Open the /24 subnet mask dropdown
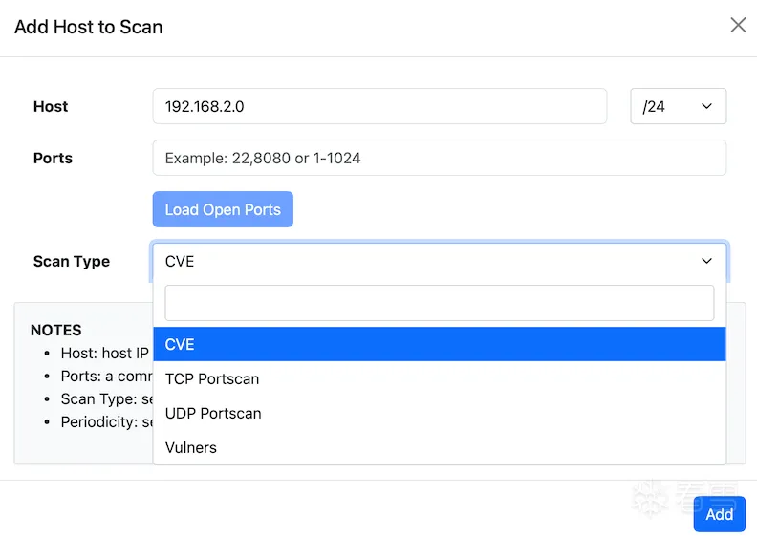This screenshot has width=757, height=538. 678,106
